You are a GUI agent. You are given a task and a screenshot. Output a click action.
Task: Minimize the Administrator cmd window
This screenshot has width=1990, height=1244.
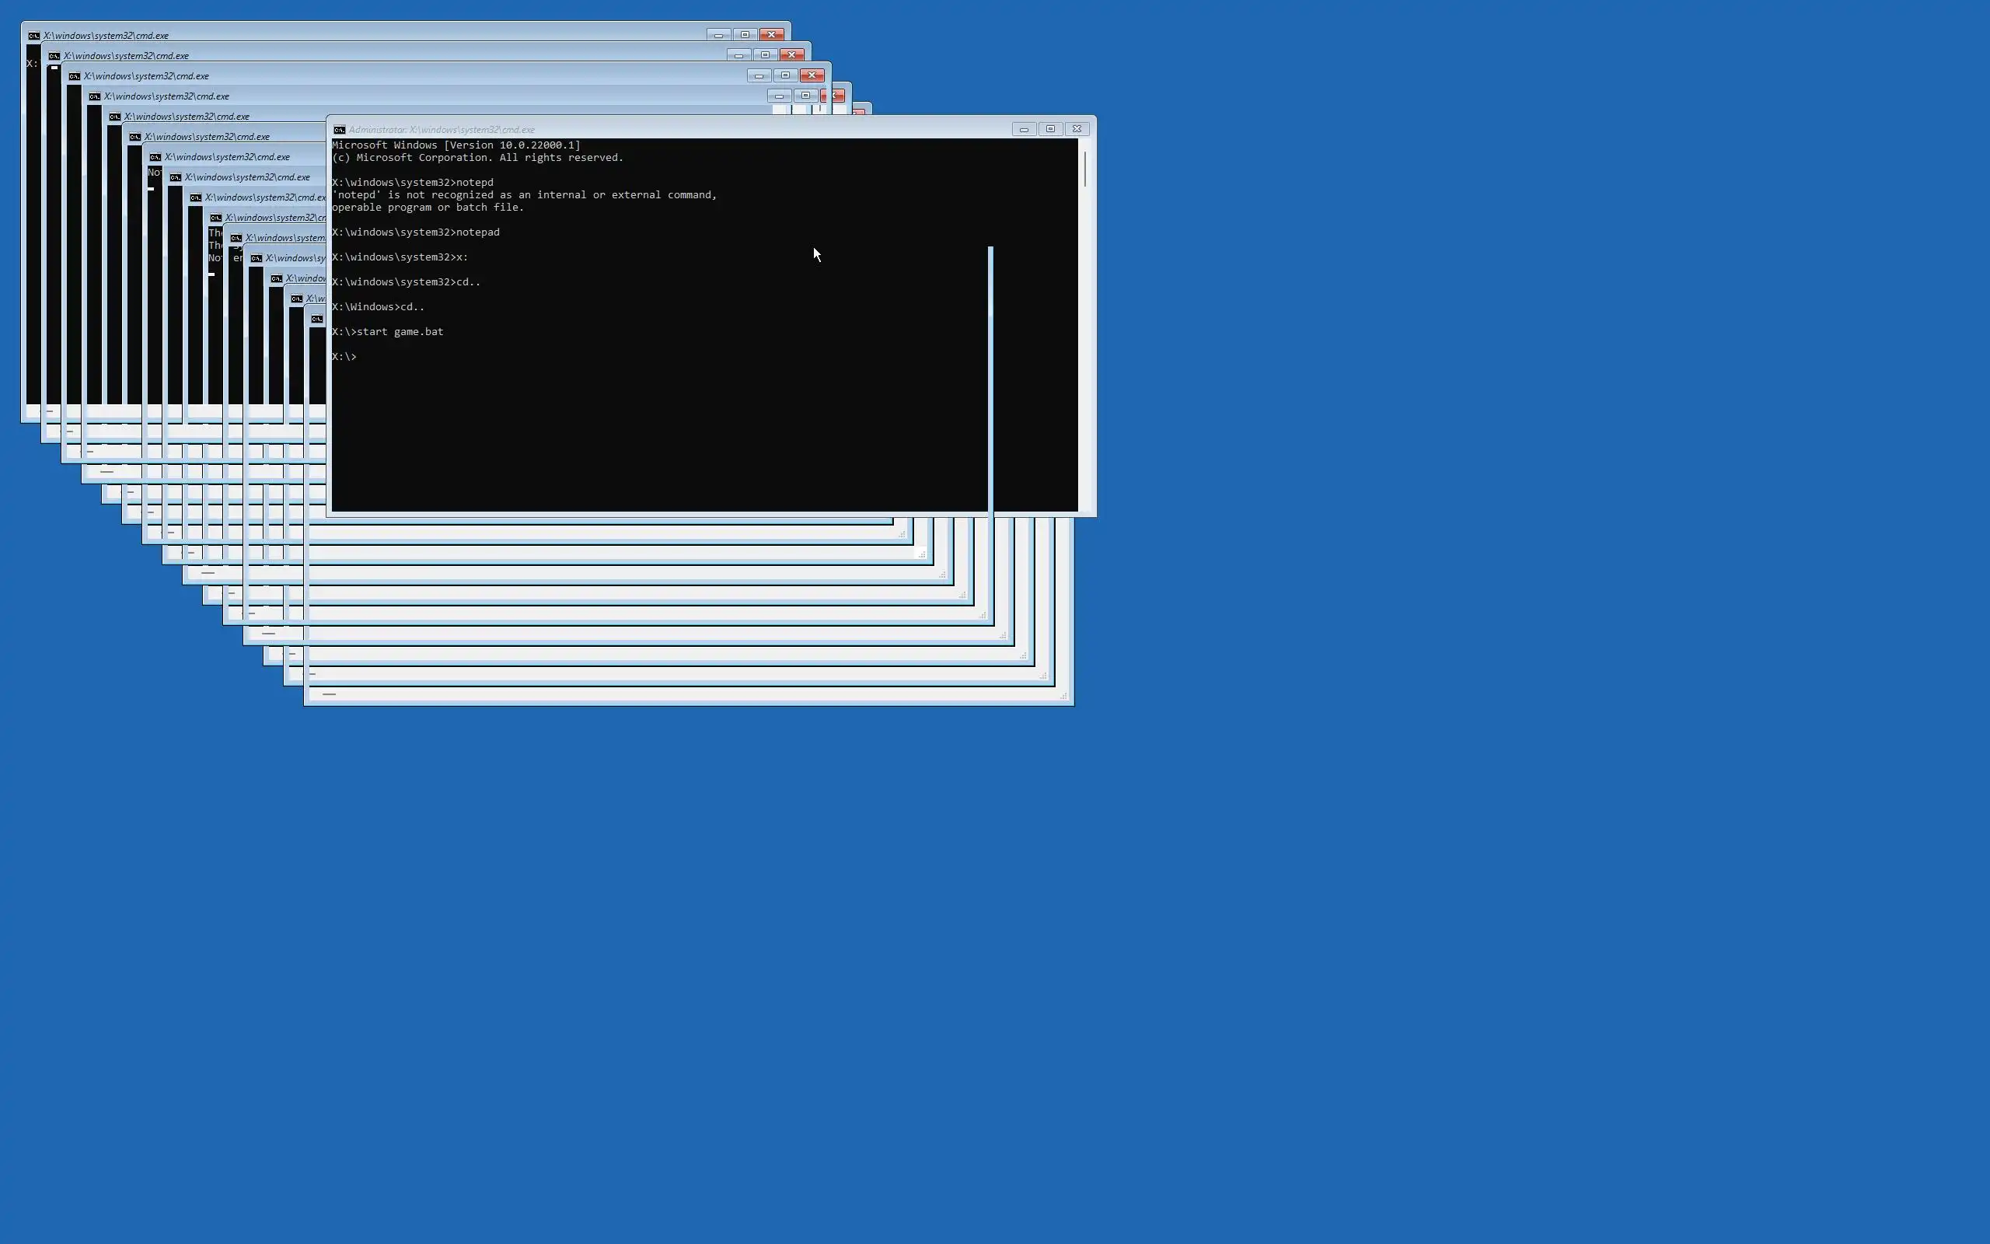point(1024,129)
